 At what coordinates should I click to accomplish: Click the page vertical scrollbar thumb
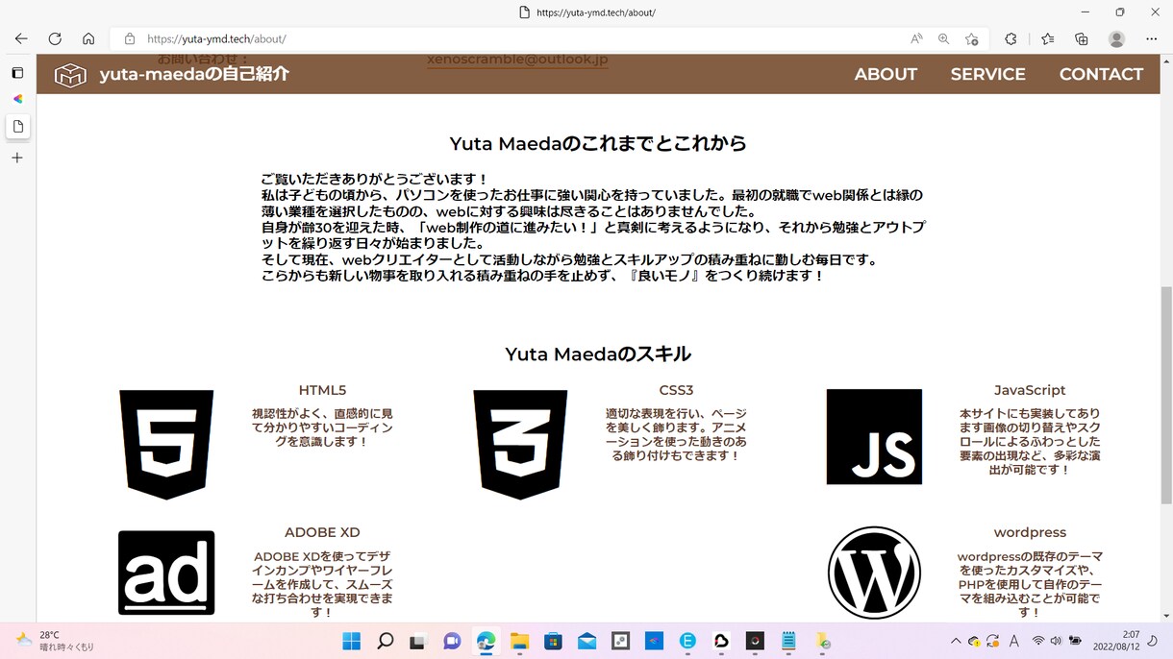point(1166,394)
